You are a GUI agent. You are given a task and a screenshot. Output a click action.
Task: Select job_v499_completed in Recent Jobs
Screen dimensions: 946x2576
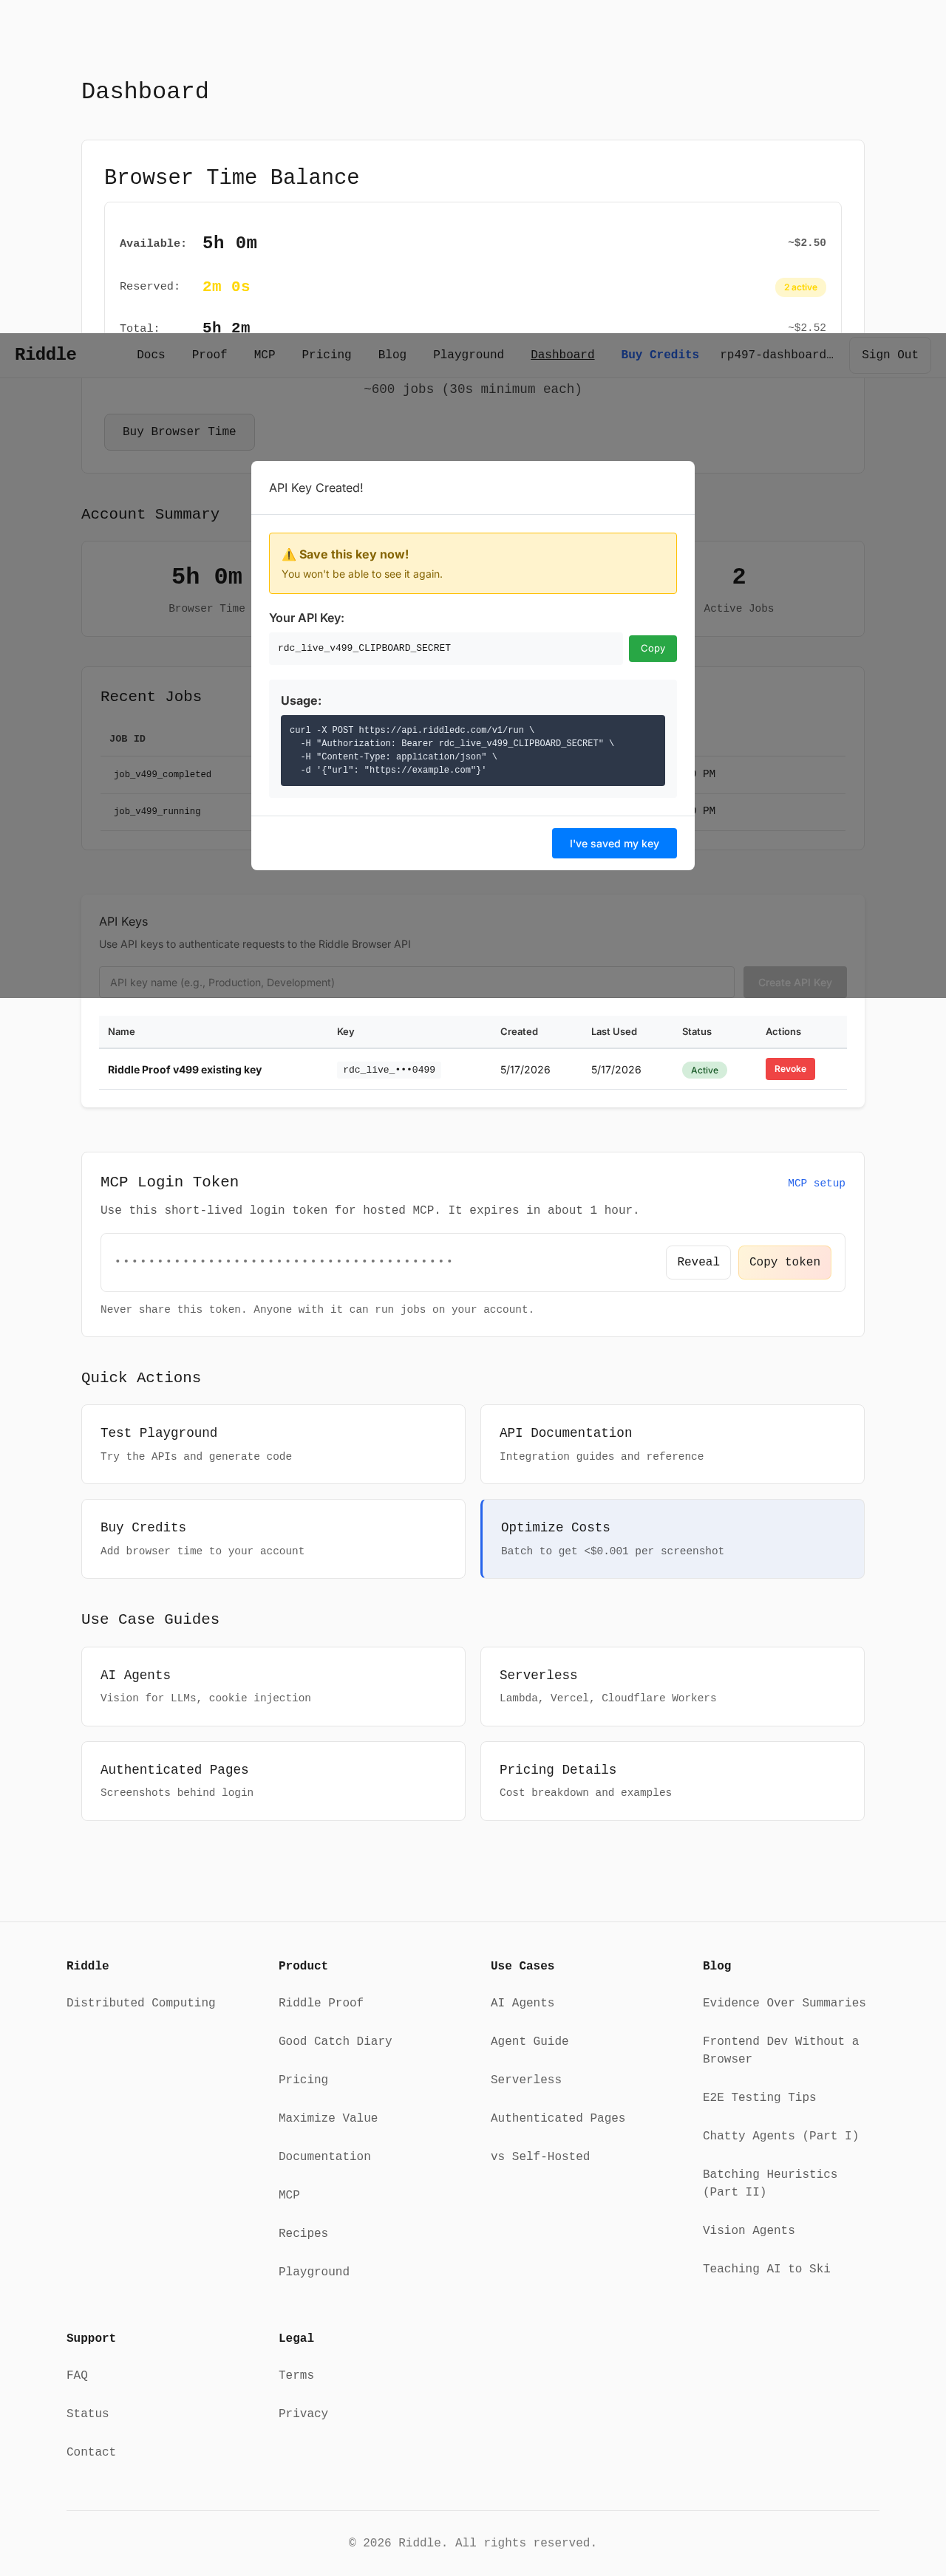coord(162,774)
